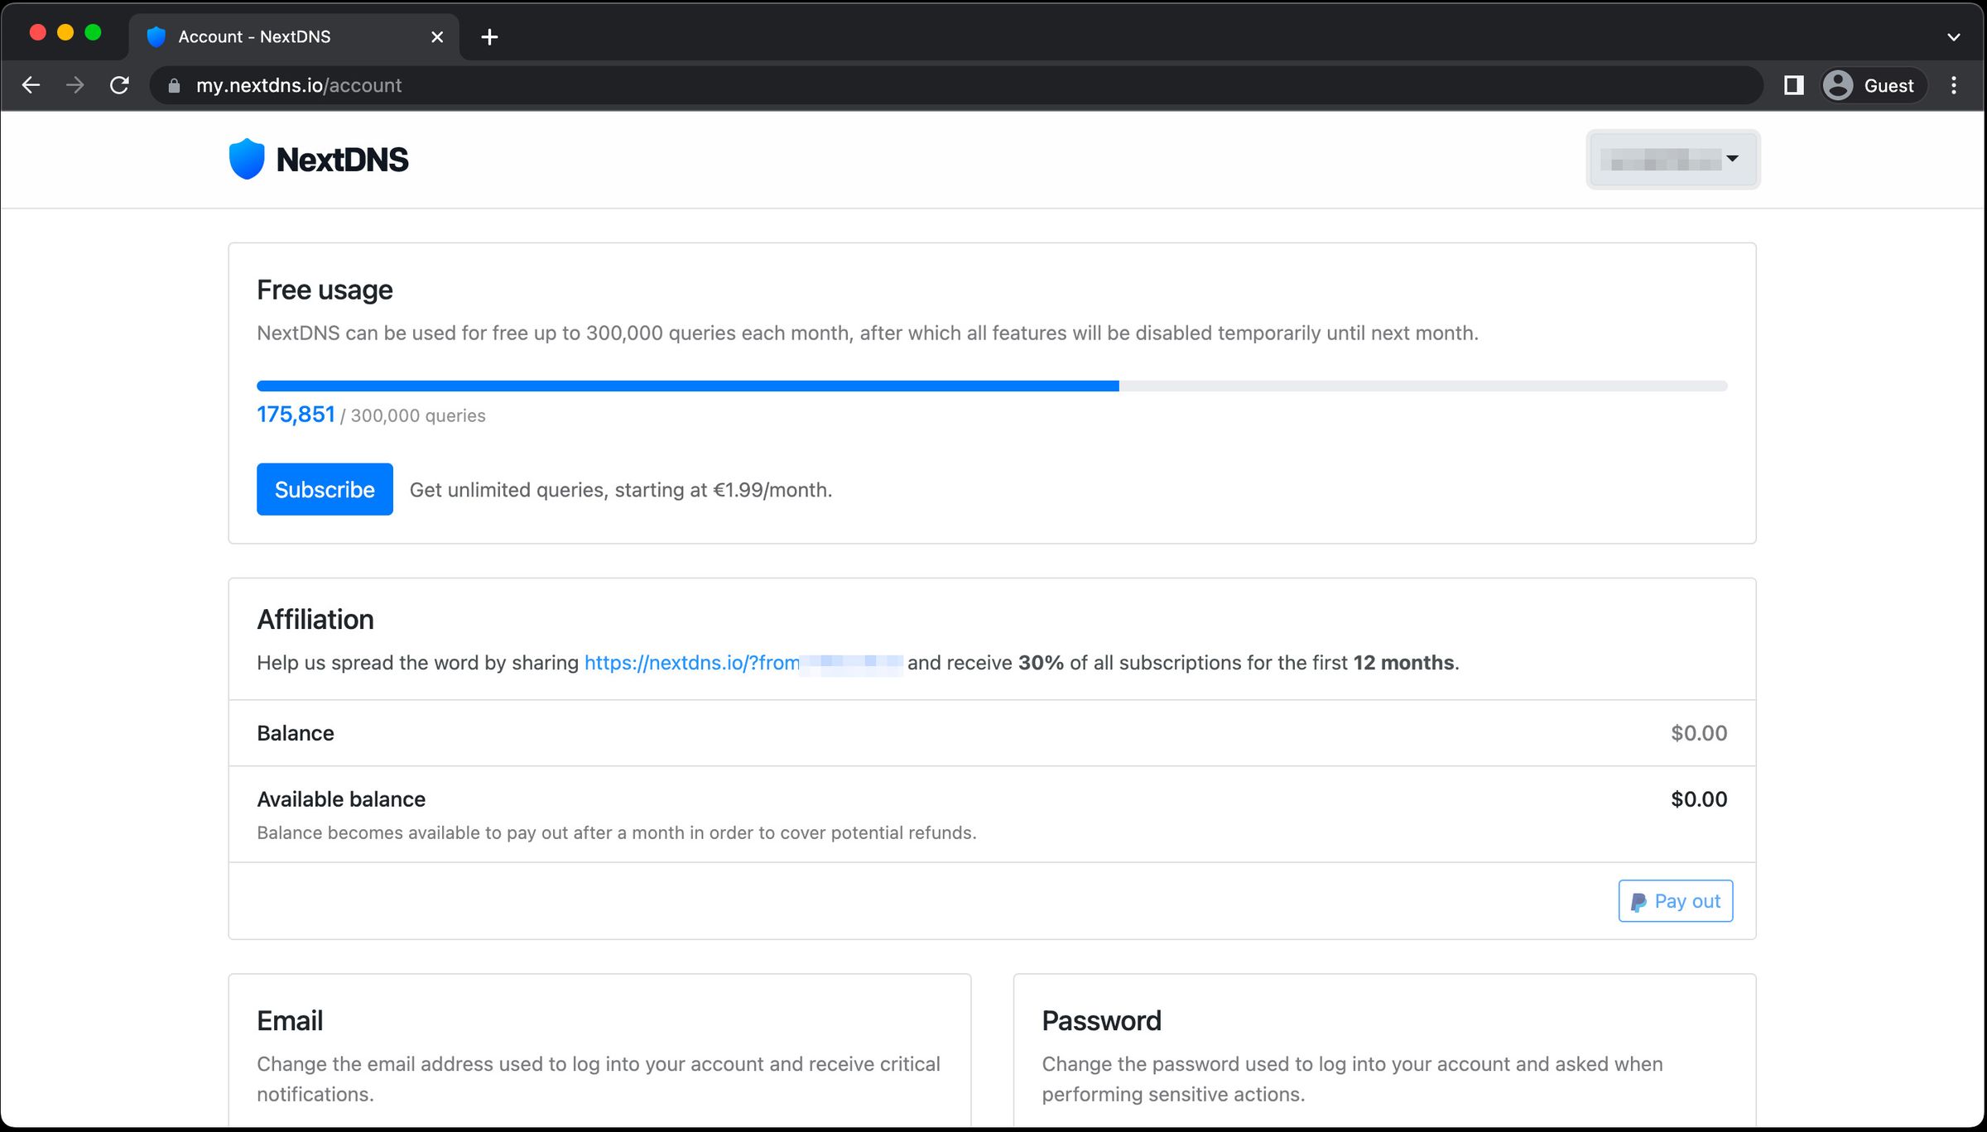
Task: Open the blurred account dropdown
Action: coord(1672,159)
